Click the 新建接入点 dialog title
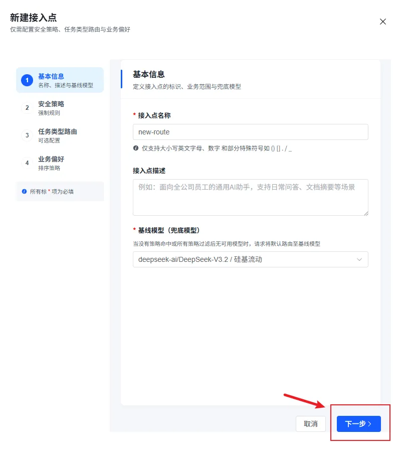Screen dimensions: 401x457 [x=34, y=18]
